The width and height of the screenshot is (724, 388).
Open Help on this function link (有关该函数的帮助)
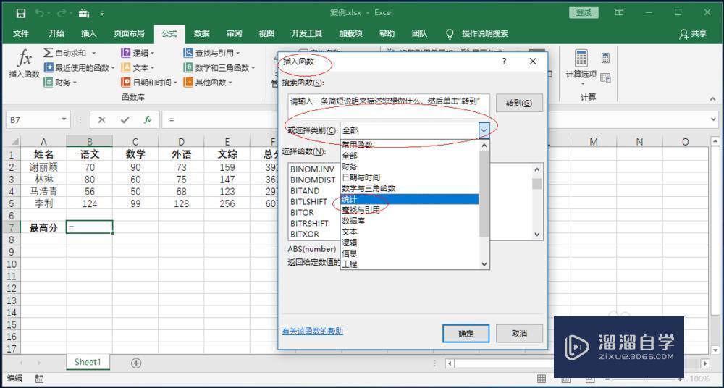(x=313, y=332)
